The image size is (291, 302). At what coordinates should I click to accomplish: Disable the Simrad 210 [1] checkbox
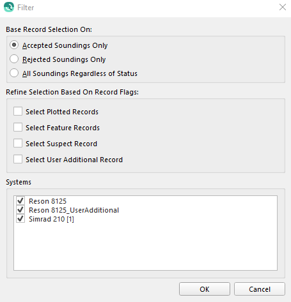pyautogui.click(x=20, y=218)
